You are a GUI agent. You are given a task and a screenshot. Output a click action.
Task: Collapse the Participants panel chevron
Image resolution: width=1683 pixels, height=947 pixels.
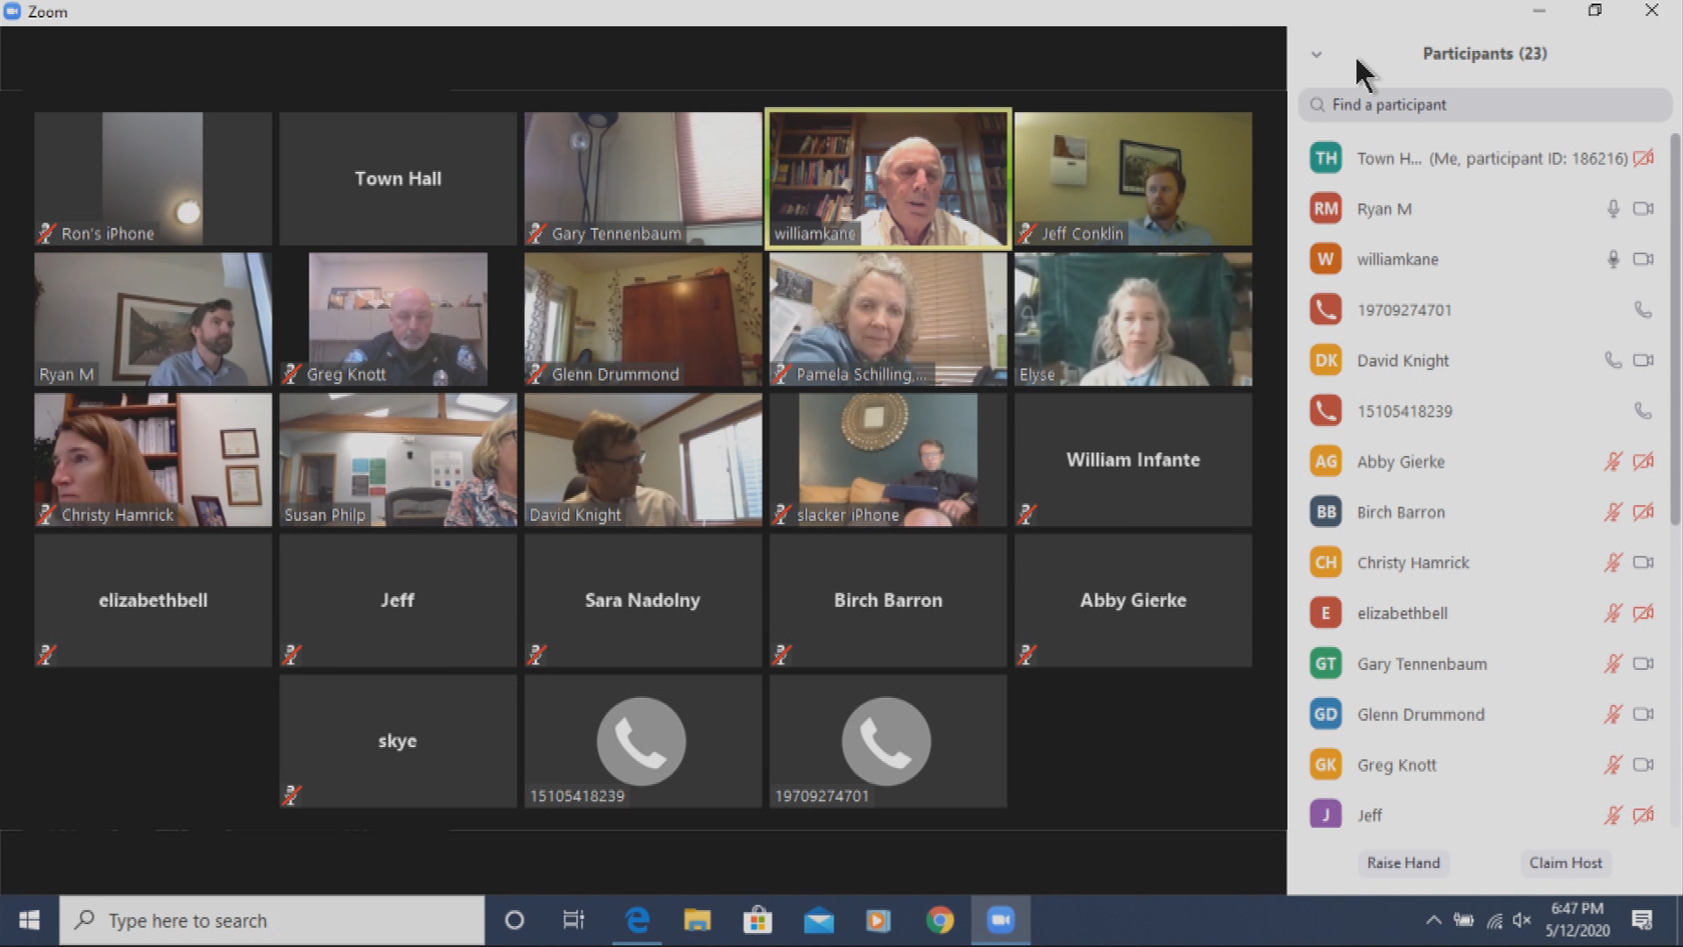pos(1316,54)
